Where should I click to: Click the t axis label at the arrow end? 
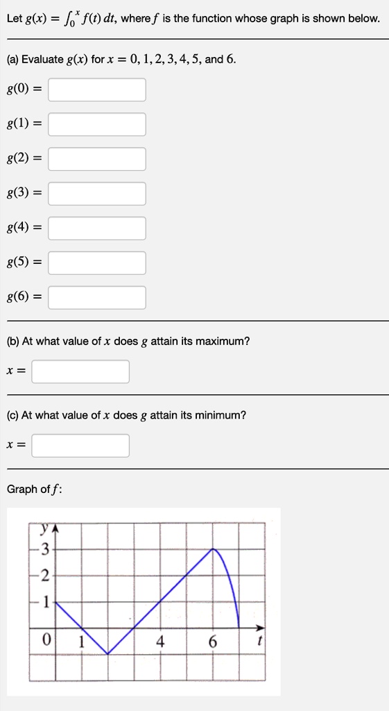click(260, 642)
